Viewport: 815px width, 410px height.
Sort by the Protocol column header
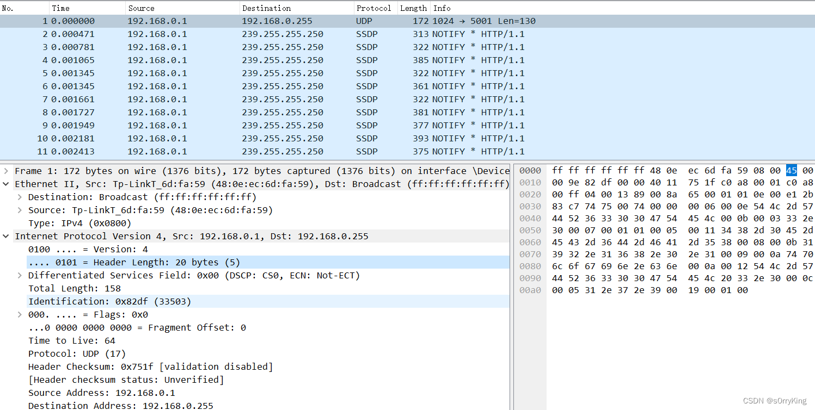pos(376,8)
